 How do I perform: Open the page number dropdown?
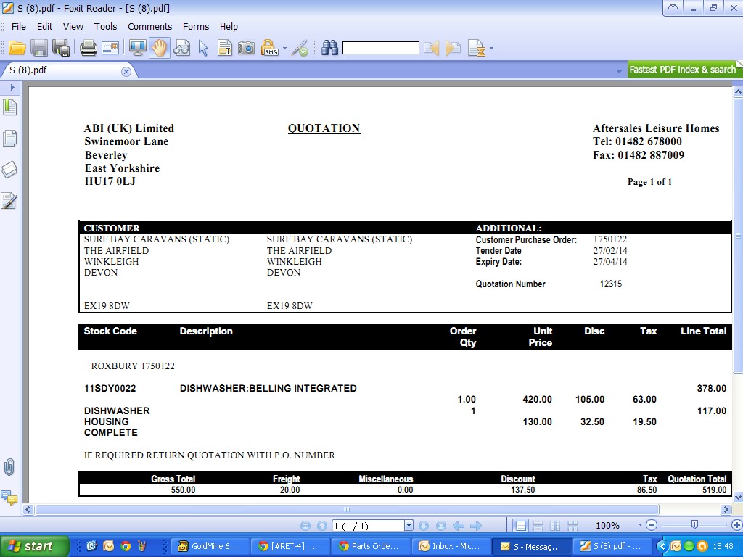409,526
